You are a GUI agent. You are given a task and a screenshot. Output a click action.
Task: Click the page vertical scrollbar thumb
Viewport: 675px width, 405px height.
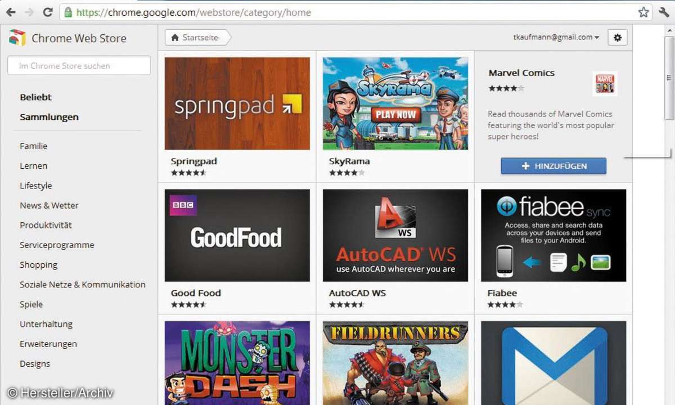tap(669, 78)
